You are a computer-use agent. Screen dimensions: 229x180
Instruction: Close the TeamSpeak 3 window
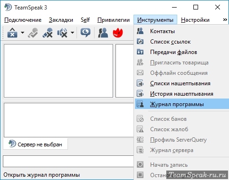point(218,7)
